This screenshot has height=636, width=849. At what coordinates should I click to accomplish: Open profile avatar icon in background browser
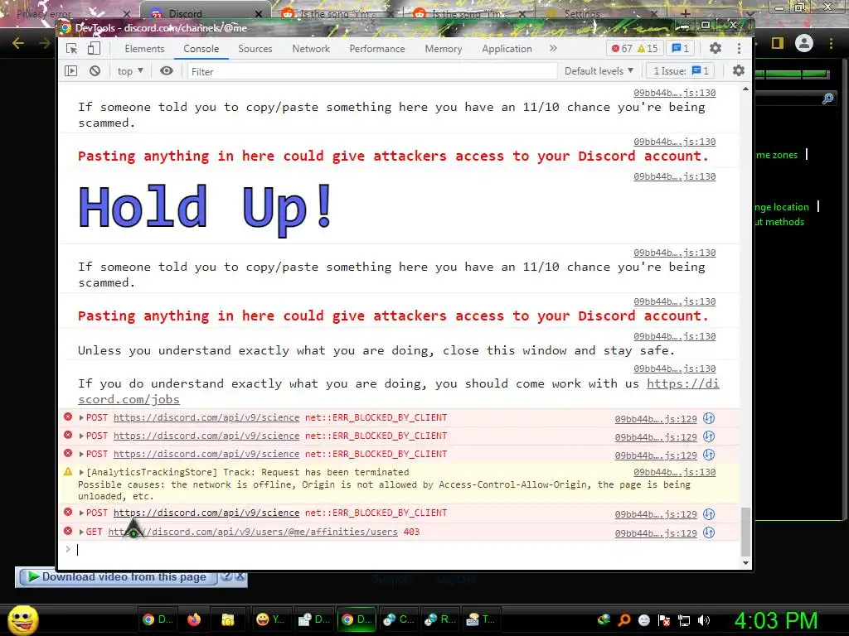click(x=804, y=43)
